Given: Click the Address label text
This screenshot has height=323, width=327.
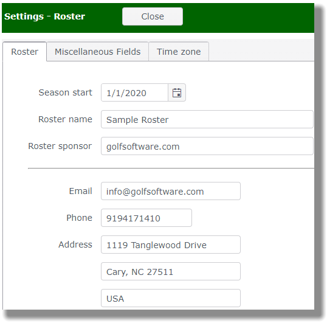Looking at the screenshot, I should click(x=75, y=245).
